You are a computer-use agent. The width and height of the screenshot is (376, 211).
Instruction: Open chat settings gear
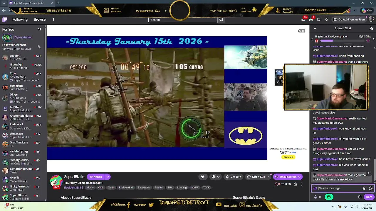coord(360,197)
